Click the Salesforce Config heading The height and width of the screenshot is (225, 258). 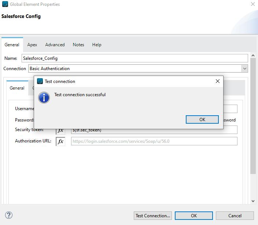pyautogui.click(x=21, y=16)
